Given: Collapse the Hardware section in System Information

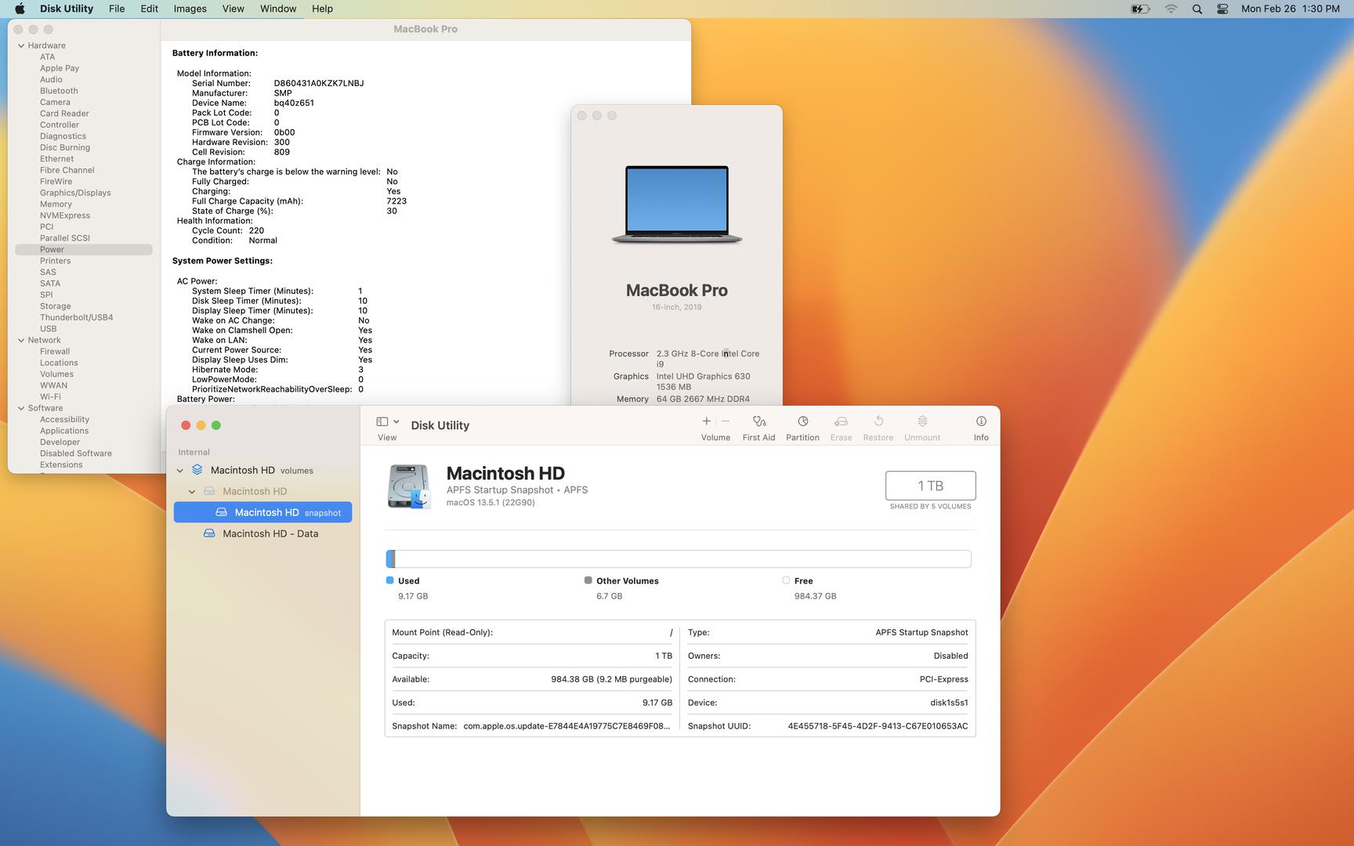Looking at the screenshot, I should tap(21, 45).
